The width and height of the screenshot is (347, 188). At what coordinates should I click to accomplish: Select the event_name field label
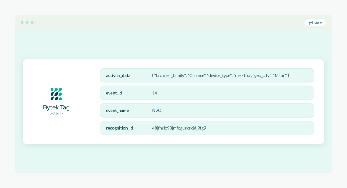pos(117,111)
